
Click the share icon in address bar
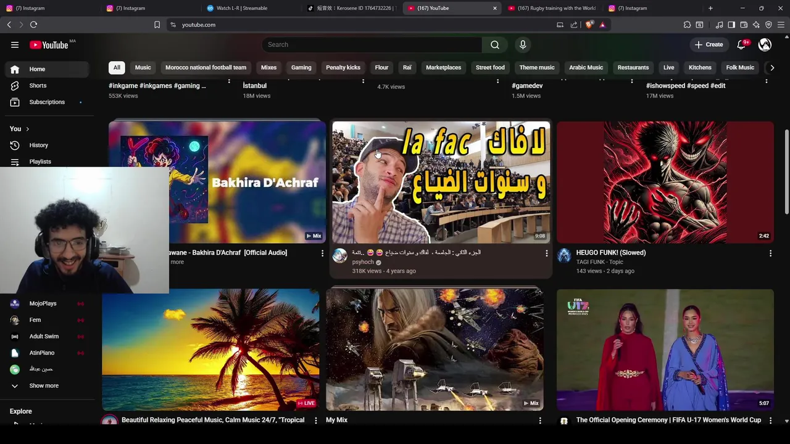point(574,25)
